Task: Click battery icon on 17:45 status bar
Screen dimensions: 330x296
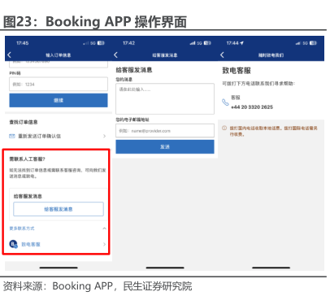Action: click(101, 43)
